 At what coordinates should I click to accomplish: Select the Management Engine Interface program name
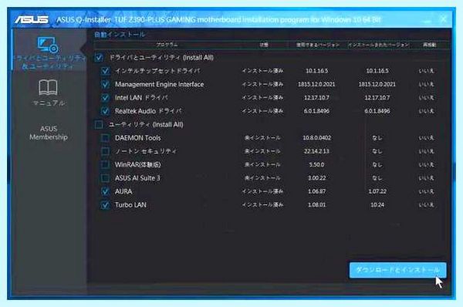(160, 84)
